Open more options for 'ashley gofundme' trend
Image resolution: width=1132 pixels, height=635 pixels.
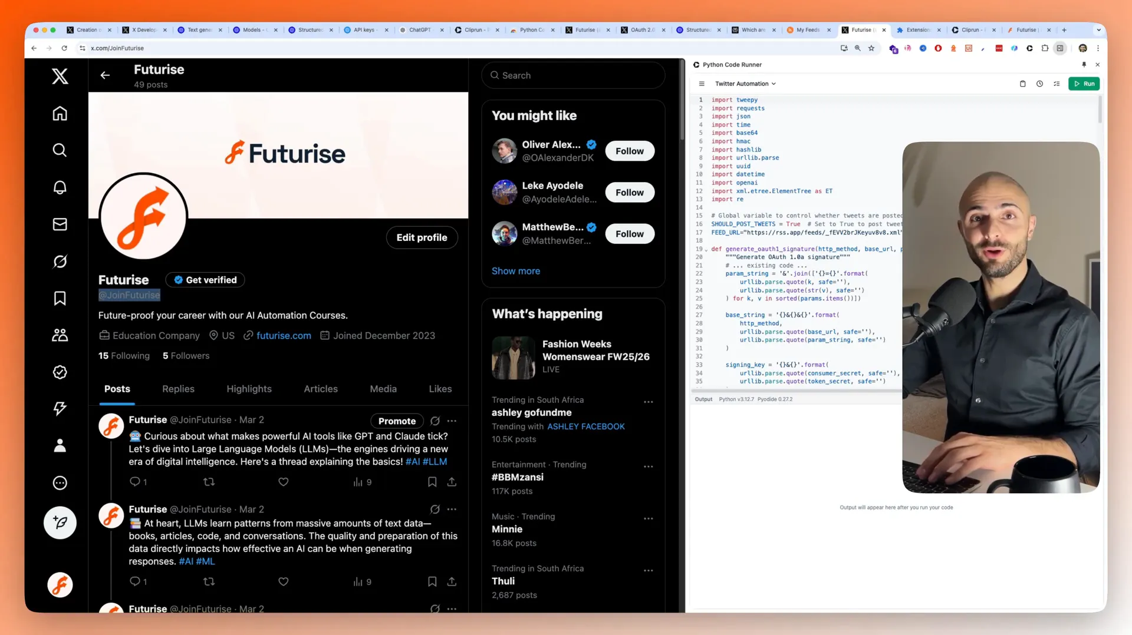tap(648, 402)
